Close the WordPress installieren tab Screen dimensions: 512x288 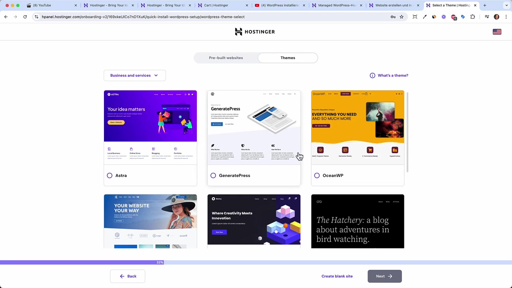[304, 5]
